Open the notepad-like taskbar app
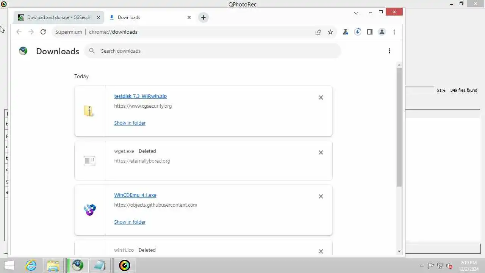 pyautogui.click(x=100, y=265)
